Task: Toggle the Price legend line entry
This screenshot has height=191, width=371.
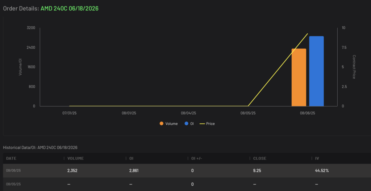Action: point(207,124)
